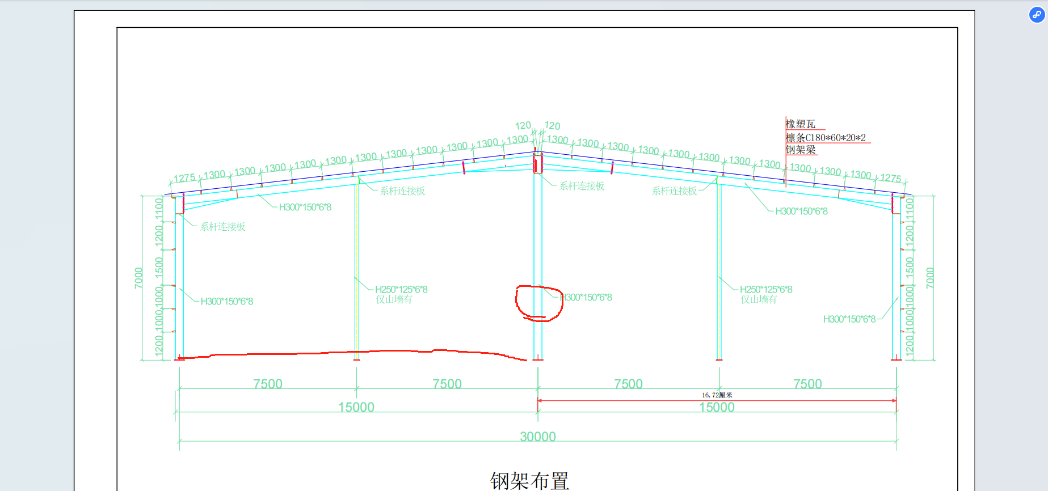1048x491 pixels.
Task: Select the drawing title 钢架布置
Action: pos(529,481)
